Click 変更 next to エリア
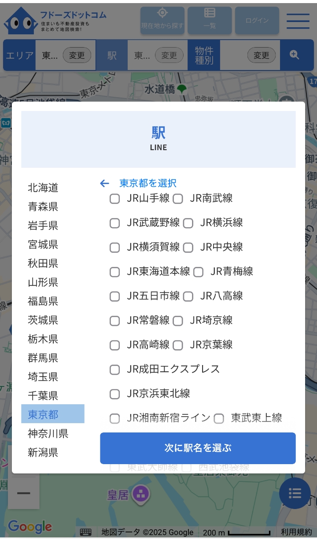317x539 pixels. tap(77, 55)
